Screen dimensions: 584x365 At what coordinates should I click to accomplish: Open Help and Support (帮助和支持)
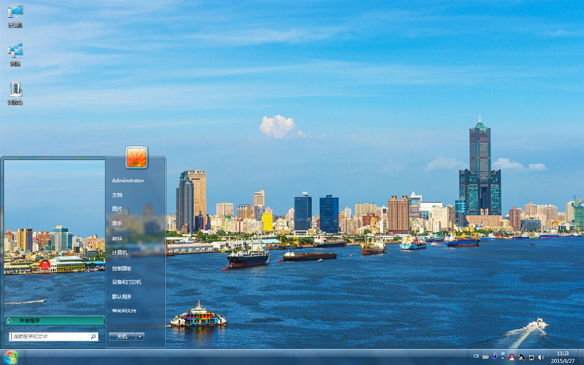click(125, 310)
